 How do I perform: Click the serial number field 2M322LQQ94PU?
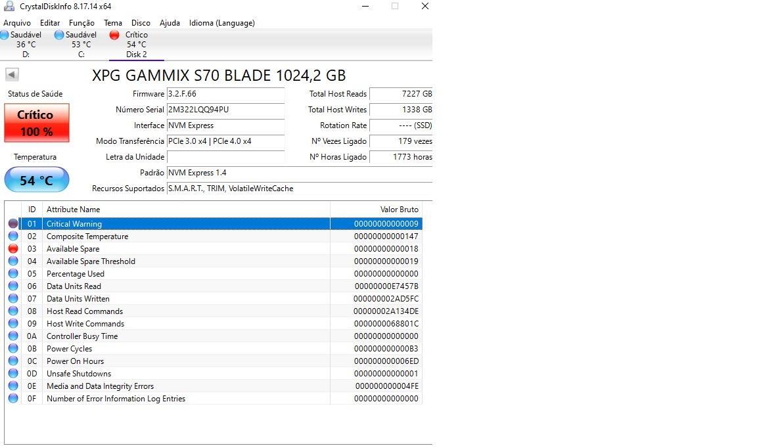(225, 110)
